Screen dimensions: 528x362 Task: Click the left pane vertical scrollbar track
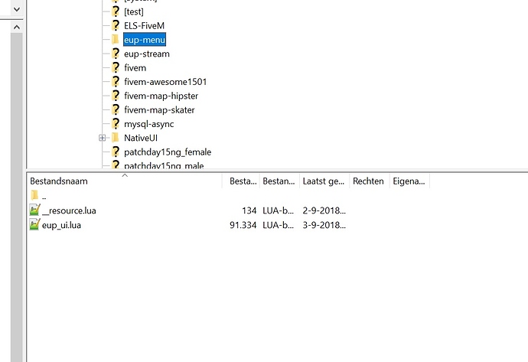17,198
